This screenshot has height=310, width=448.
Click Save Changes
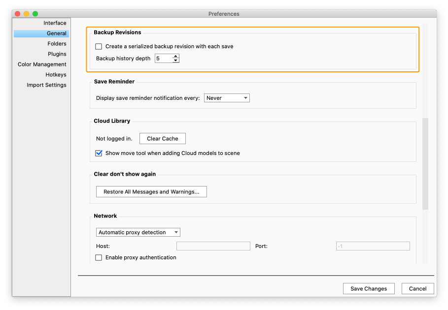point(369,289)
